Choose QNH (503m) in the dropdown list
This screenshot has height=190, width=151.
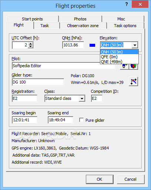119,52
